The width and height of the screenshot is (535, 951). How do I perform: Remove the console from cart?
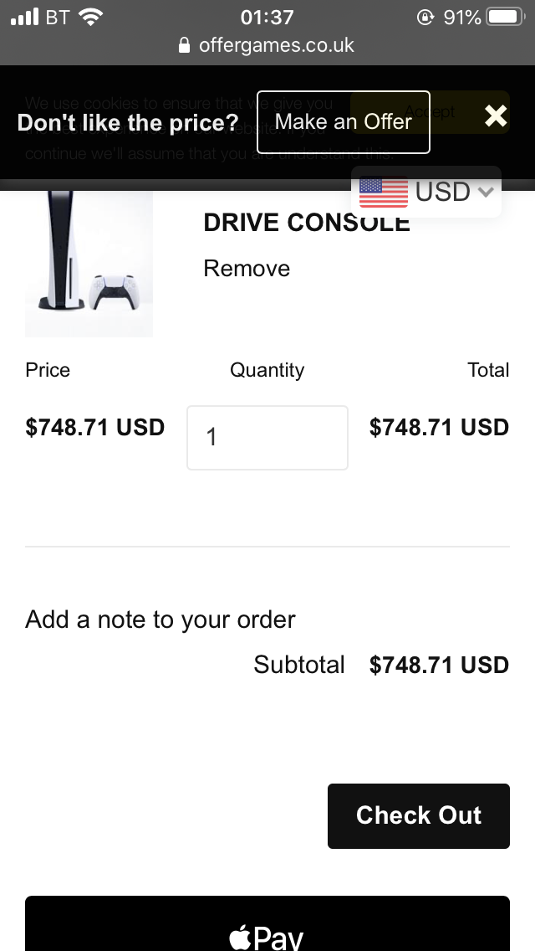[x=247, y=268]
